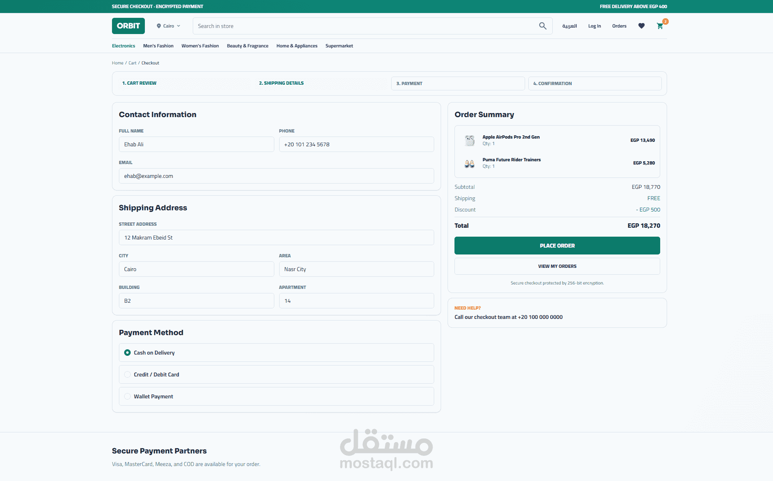Click the Free Delivery Above EGP 400 banner text
Screen dimensions: 773x481
(633, 6)
